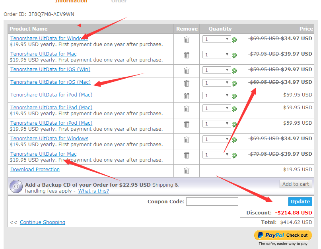Delete the non-subscription UltData for iPod (Mac) item

coord(187,96)
